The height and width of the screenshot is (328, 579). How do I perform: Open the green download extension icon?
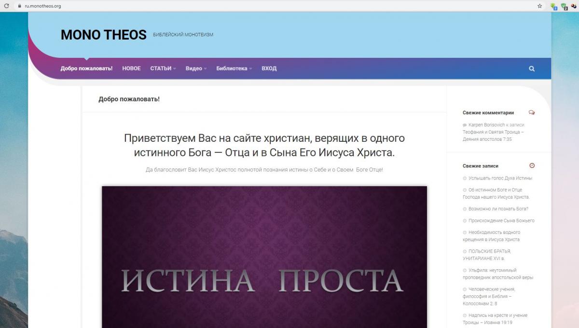click(x=553, y=6)
